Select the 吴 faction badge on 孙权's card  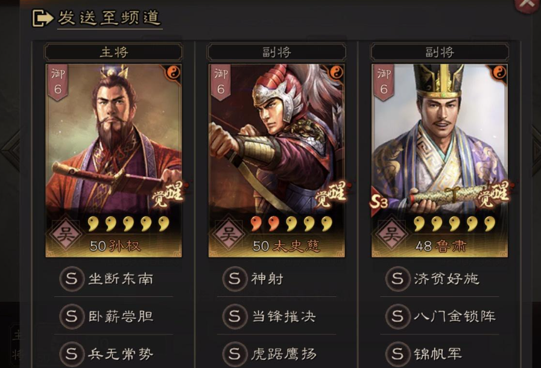(x=66, y=235)
